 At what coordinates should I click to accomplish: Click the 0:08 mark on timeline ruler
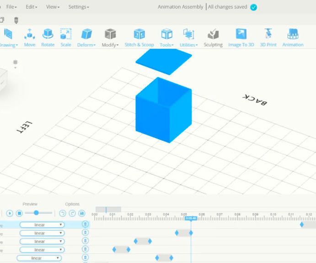click(237, 214)
